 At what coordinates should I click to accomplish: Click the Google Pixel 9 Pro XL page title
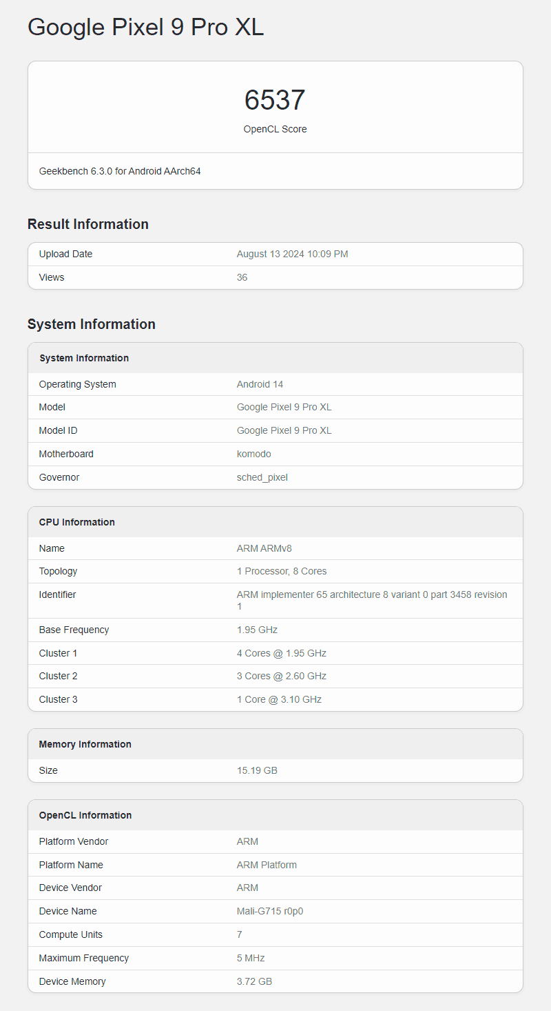point(145,28)
